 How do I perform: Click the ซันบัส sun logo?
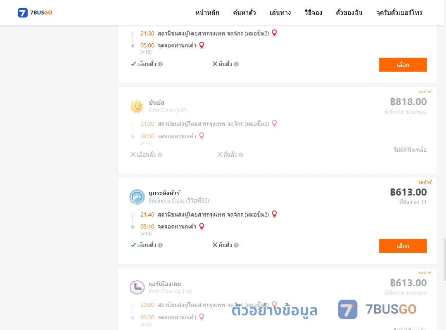click(x=137, y=106)
